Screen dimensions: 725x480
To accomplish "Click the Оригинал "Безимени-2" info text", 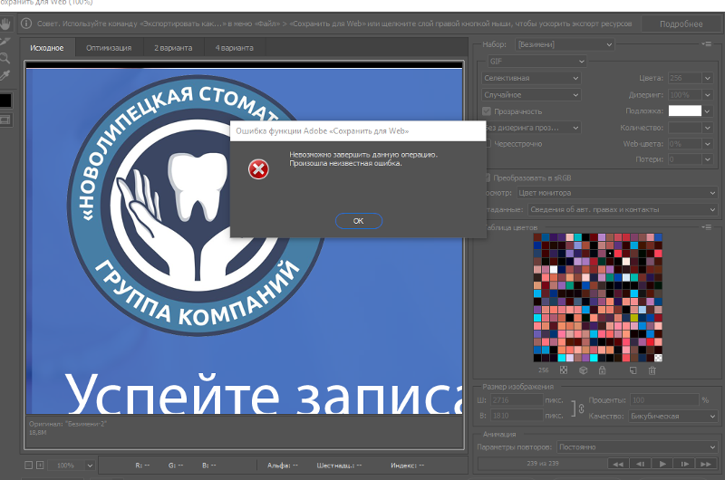I will tap(67, 424).
